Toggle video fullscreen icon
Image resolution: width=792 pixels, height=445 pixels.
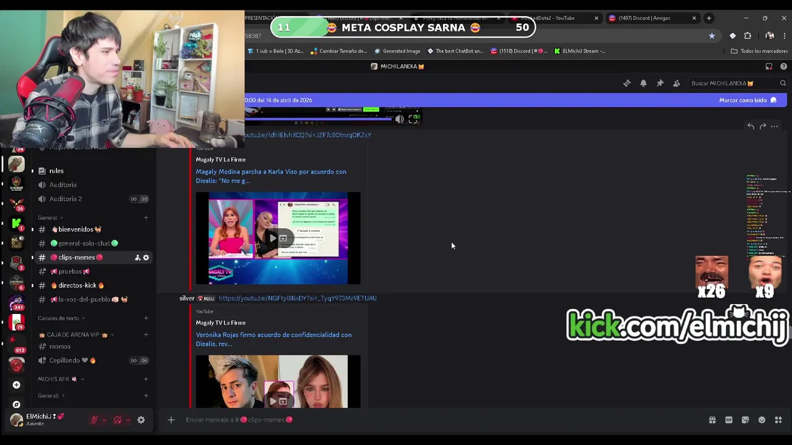tap(413, 119)
